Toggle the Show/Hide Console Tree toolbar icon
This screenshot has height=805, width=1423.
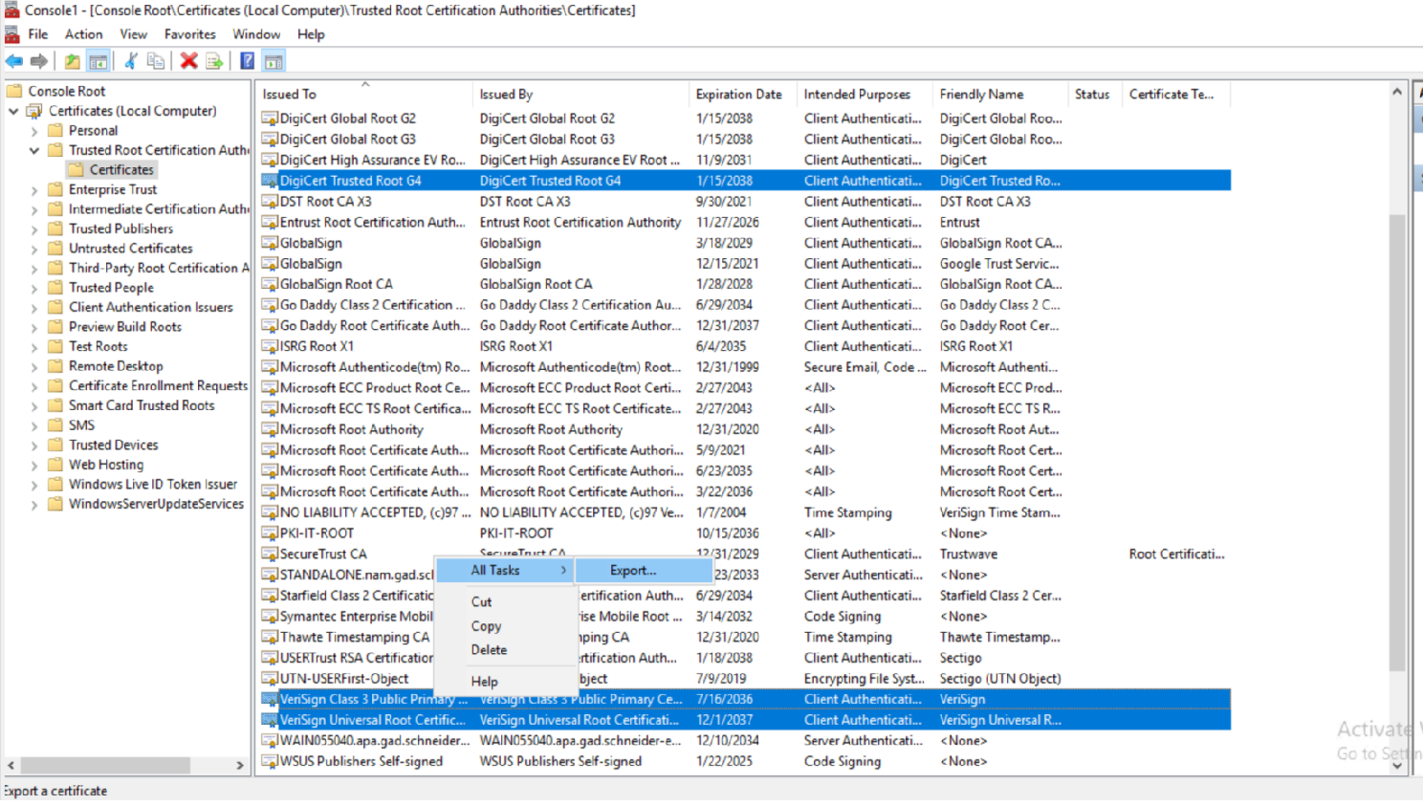tap(98, 61)
